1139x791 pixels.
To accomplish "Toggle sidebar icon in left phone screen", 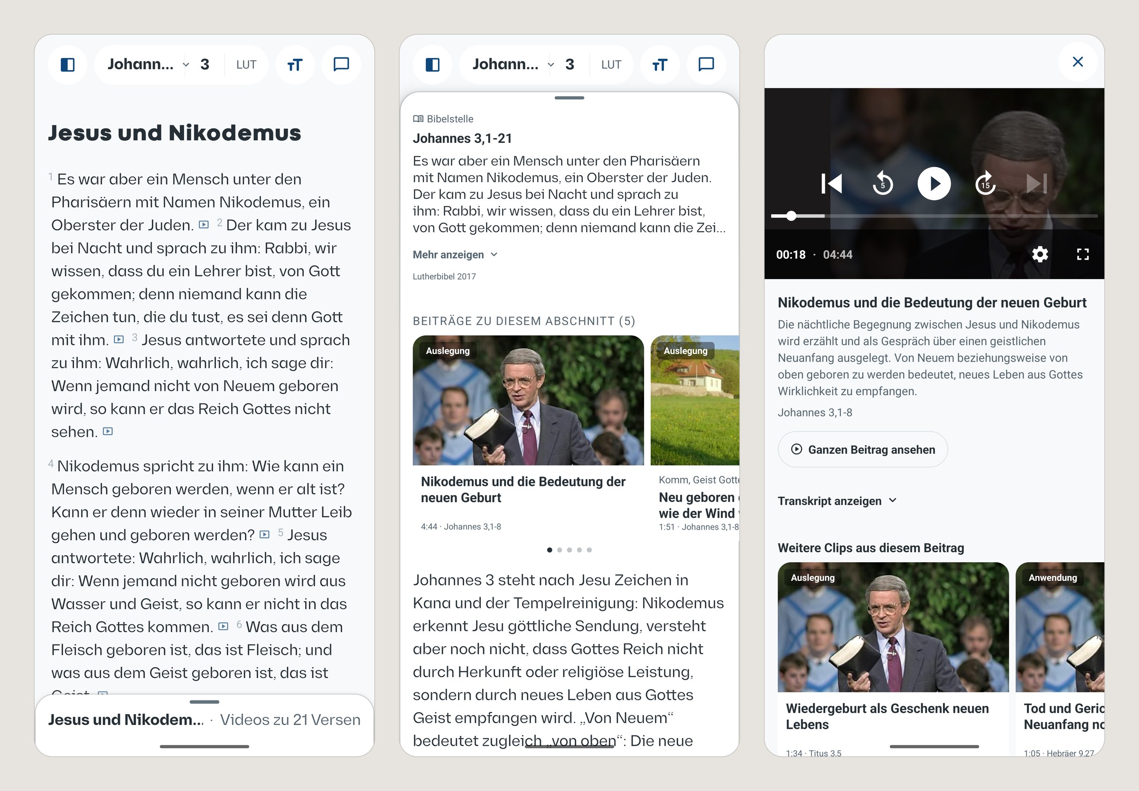I will (x=67, y=65).
